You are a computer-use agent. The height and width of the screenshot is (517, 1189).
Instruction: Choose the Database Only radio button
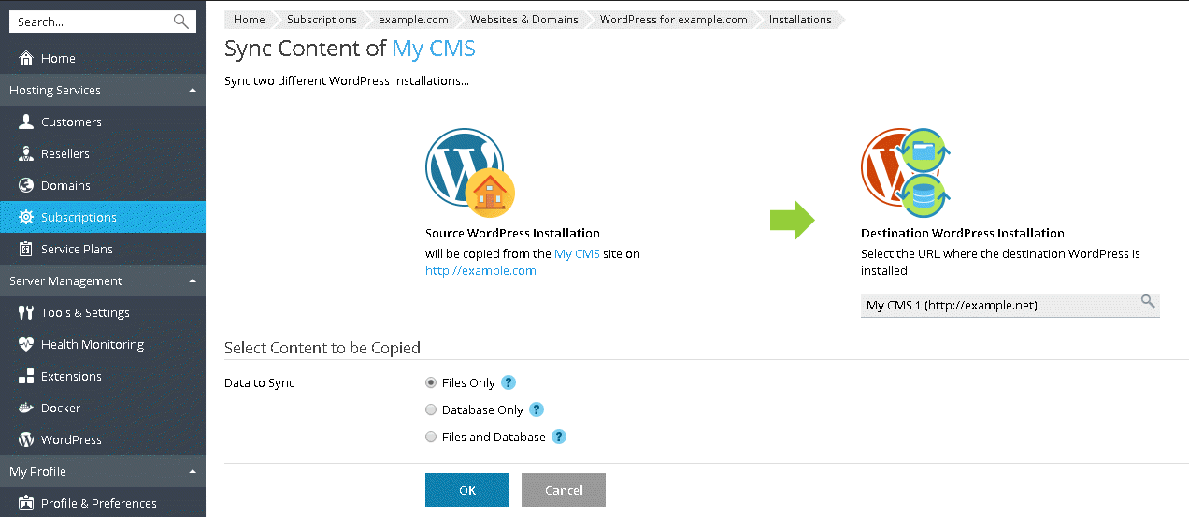click(x=431, y=409)
